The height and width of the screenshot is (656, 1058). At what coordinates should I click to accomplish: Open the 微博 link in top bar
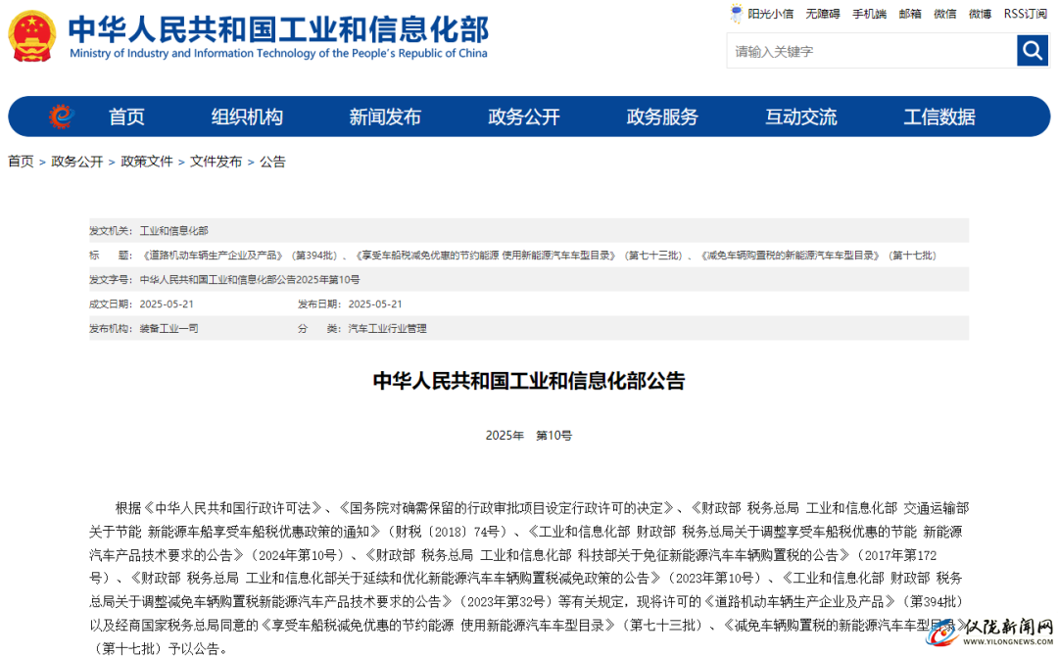tap(981, 14)
